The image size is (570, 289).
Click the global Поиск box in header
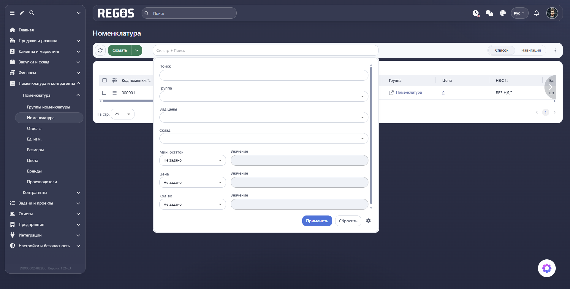click(189, 13)
